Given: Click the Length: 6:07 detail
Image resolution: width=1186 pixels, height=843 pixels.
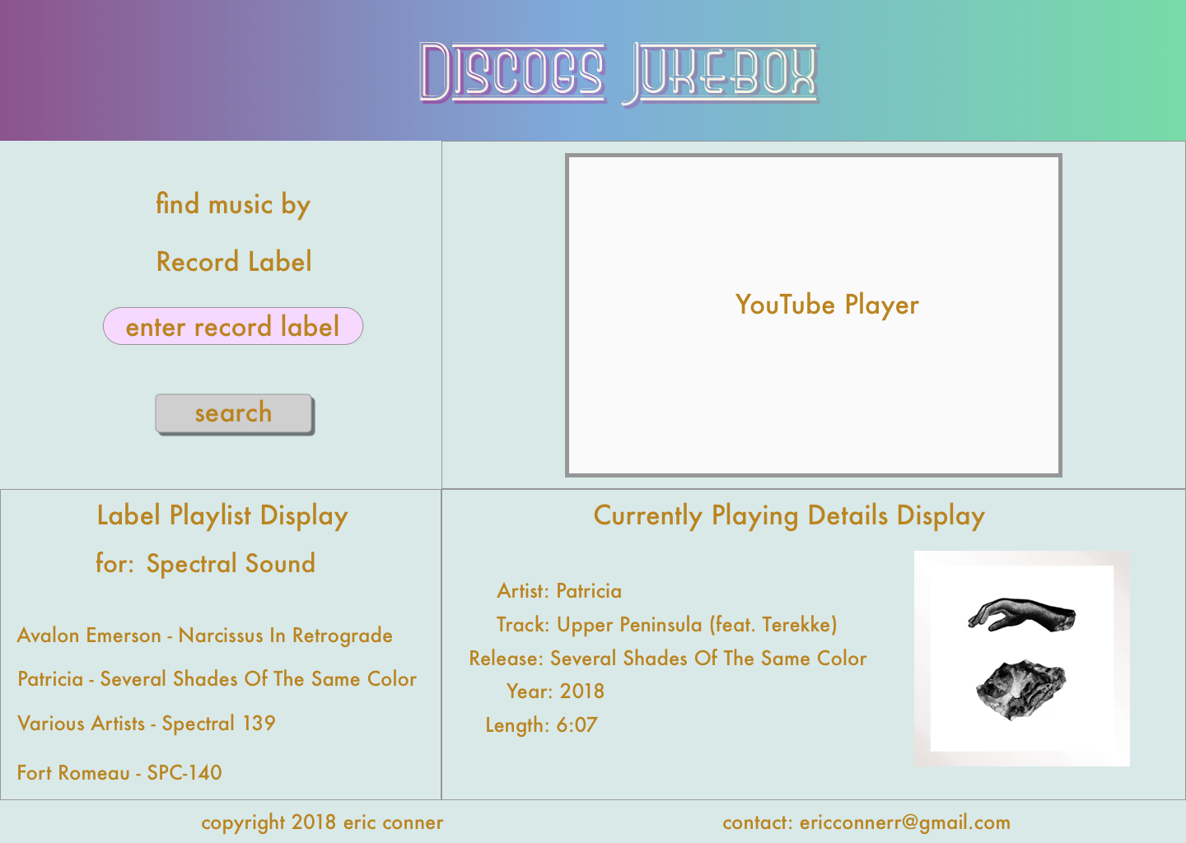Looking at the screenshot, I should 541,725.
